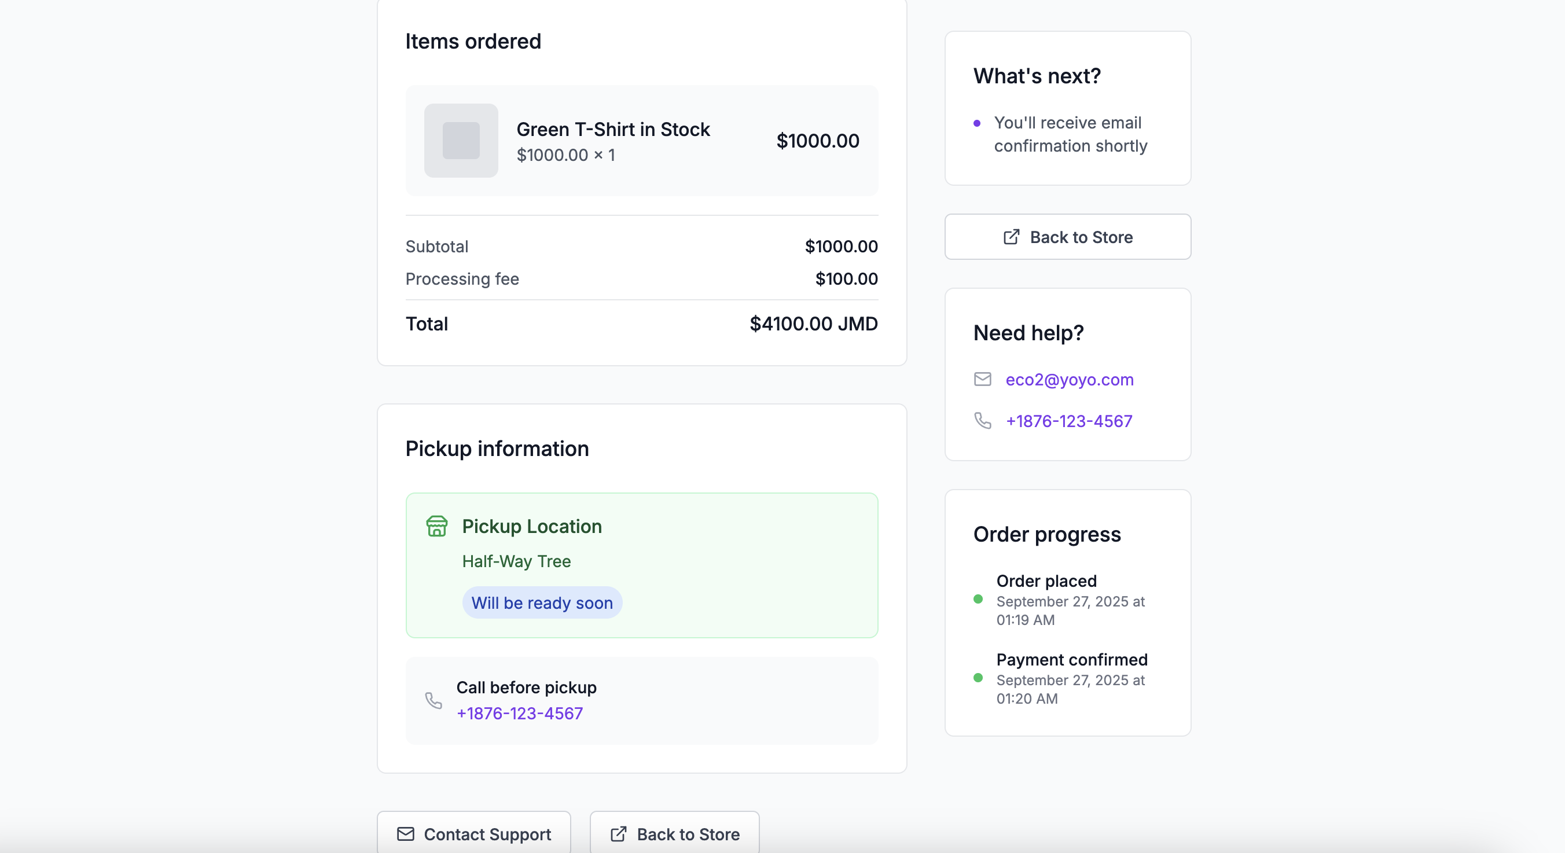This screenshot has height=853, width=1565.
Task: Call the pickup number +1876-123-4567 under Call before pickup
Action: click(519, 714)
